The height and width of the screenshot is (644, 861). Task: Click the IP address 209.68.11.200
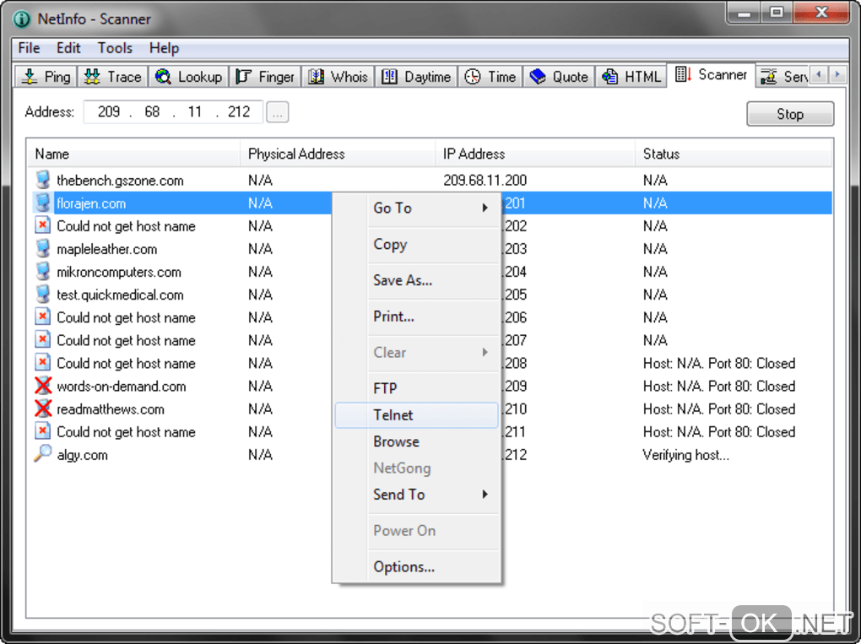click(x=485, y=181)
